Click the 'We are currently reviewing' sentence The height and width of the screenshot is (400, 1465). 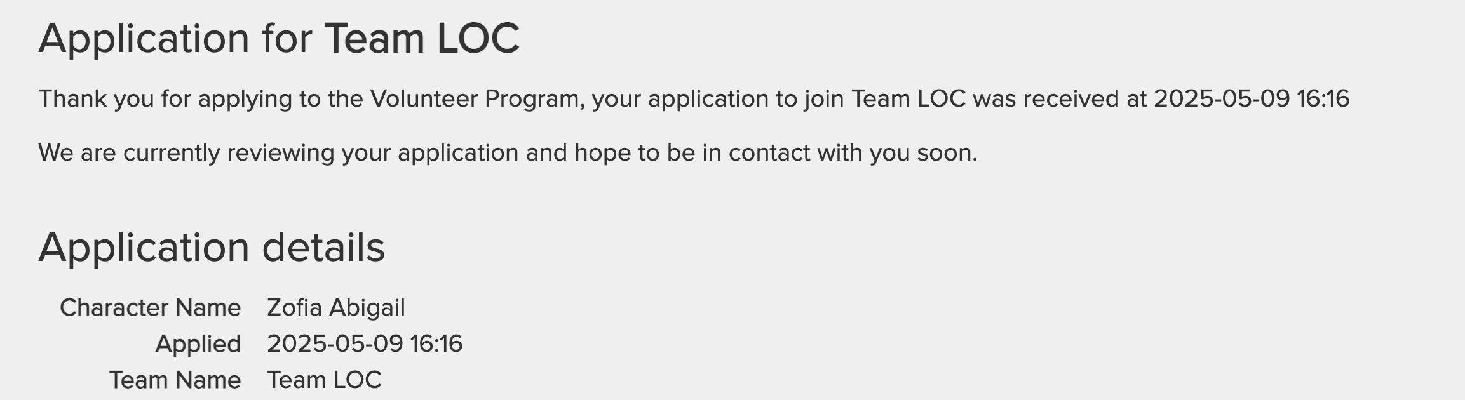point(508,153)
